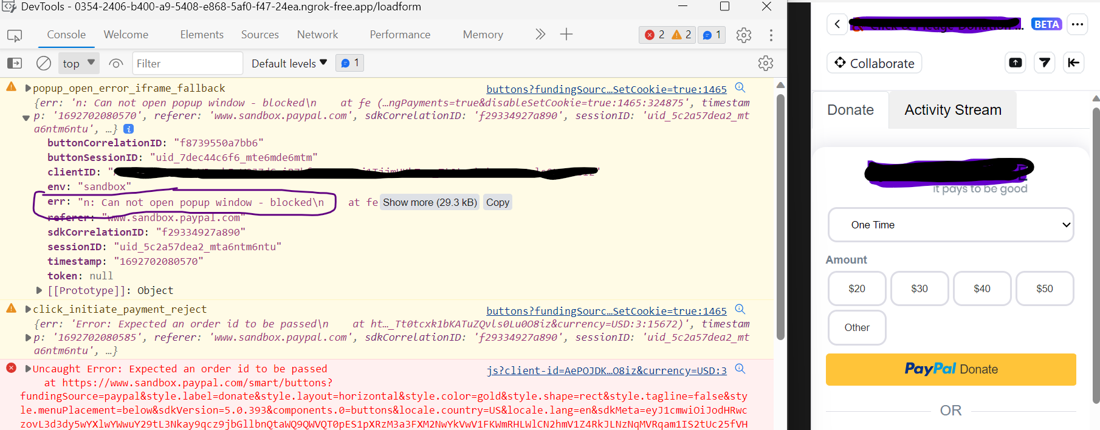Screen dimensions: 1100x430
Task: Click the BETA badge
Action: point(1047,24)
